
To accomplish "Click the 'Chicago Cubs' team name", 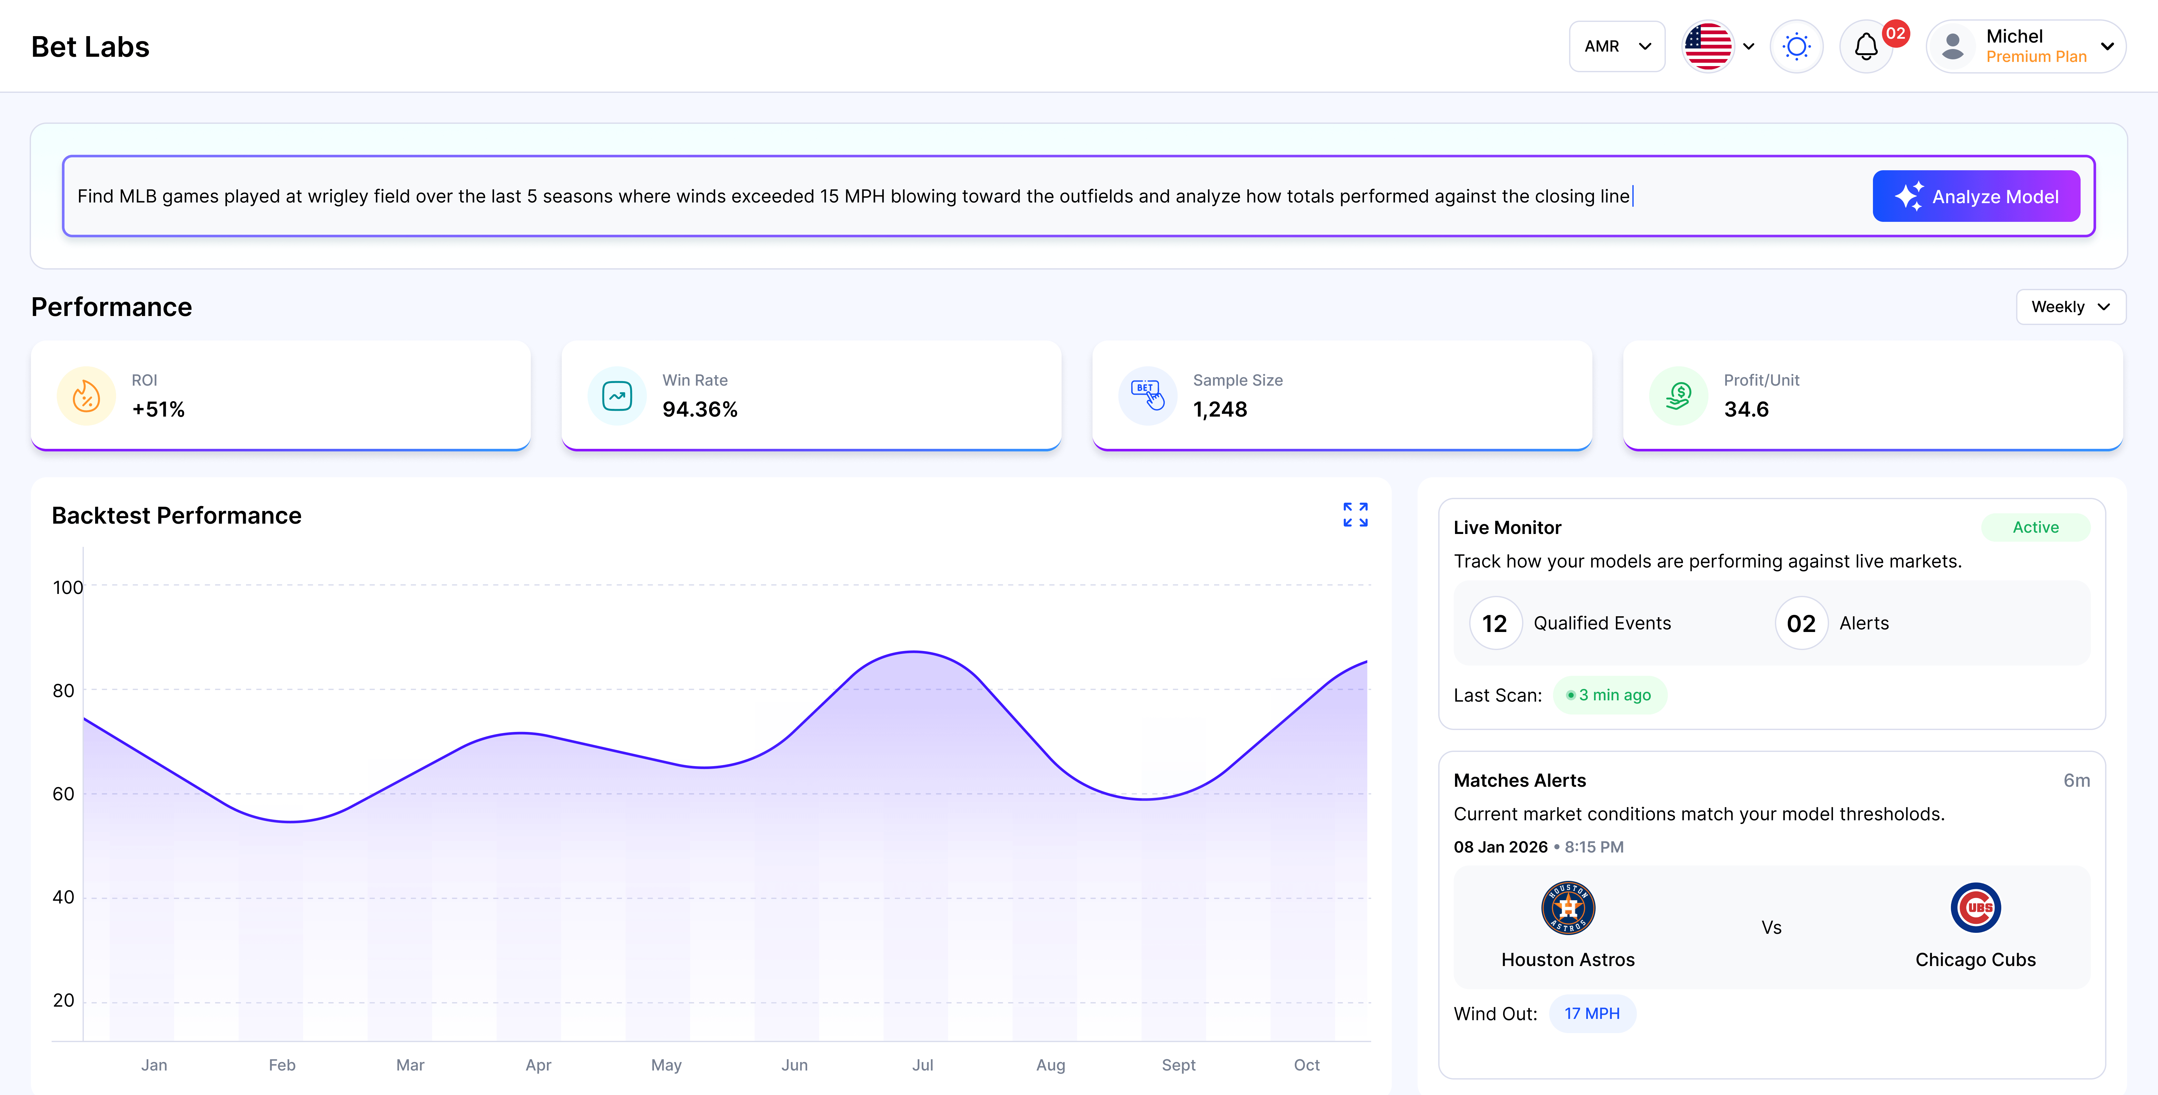I will coord(1975,960).
